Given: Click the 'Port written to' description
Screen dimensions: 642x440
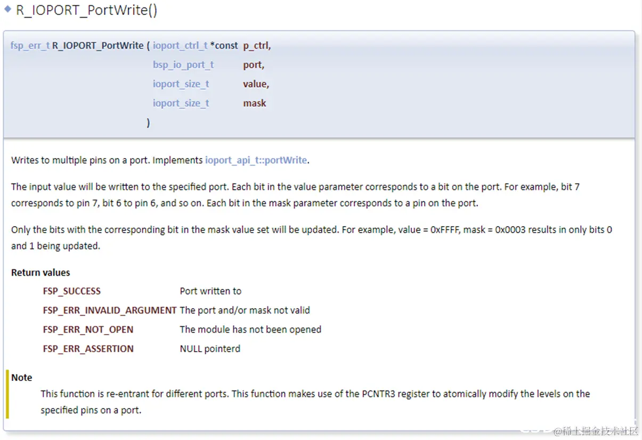Looking at the screenshot, I should (210, 291).
